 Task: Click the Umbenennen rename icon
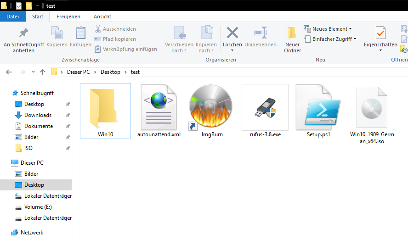click(x=261, y=33)
